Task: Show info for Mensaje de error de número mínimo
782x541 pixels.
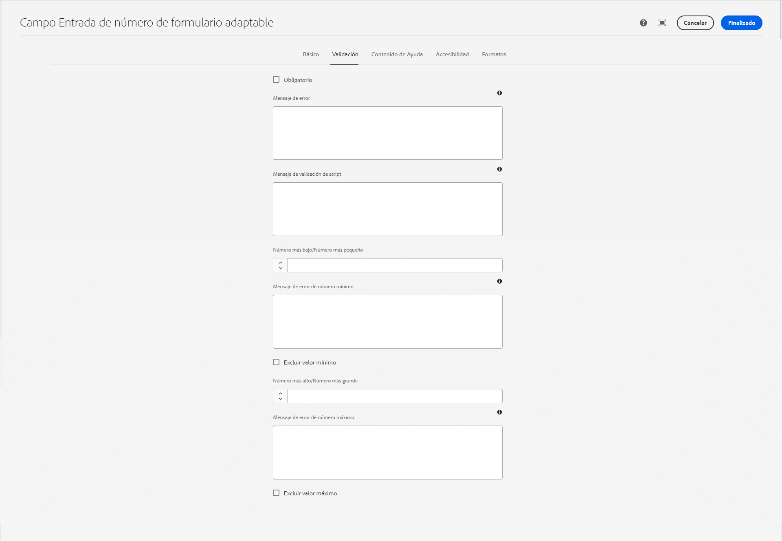Action: (x=499, y=281)
